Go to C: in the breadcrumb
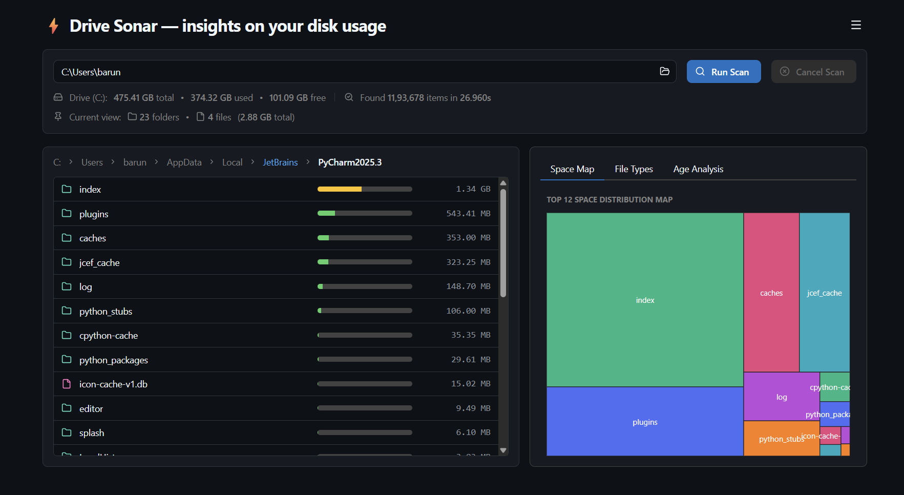This screenshot has width=904, height=495. click(x=57, y=162)
